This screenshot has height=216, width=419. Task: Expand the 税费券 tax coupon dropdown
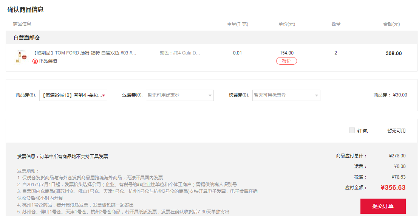click(286, 95)
